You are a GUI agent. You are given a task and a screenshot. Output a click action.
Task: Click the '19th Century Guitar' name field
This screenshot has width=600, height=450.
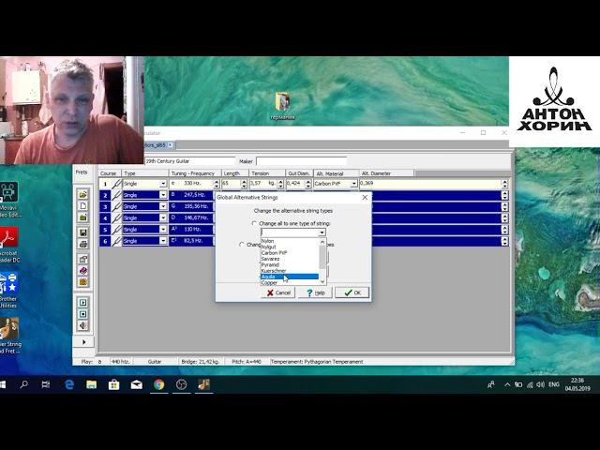pyautogui.click(x=189, y=161)
